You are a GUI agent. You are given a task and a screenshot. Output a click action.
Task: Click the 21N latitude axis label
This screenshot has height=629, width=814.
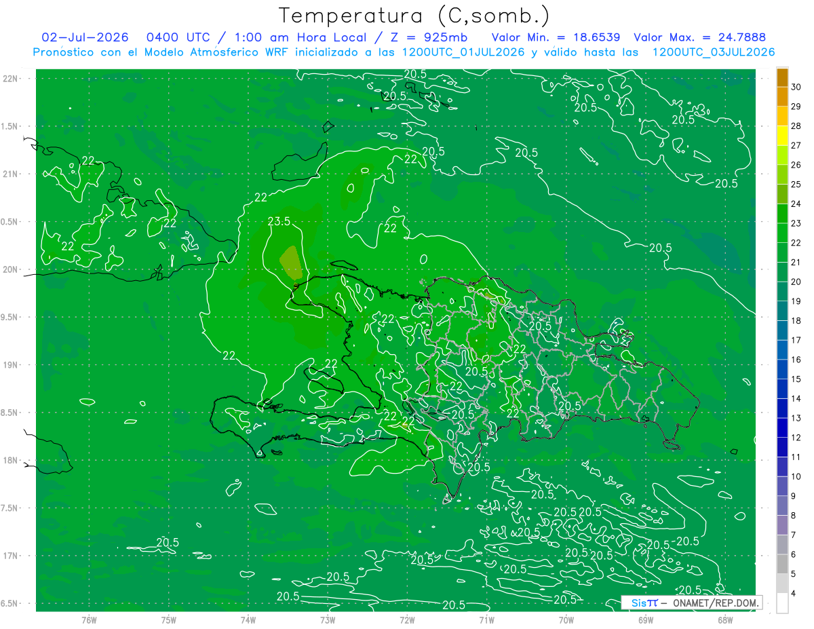[x=11, y=174]
